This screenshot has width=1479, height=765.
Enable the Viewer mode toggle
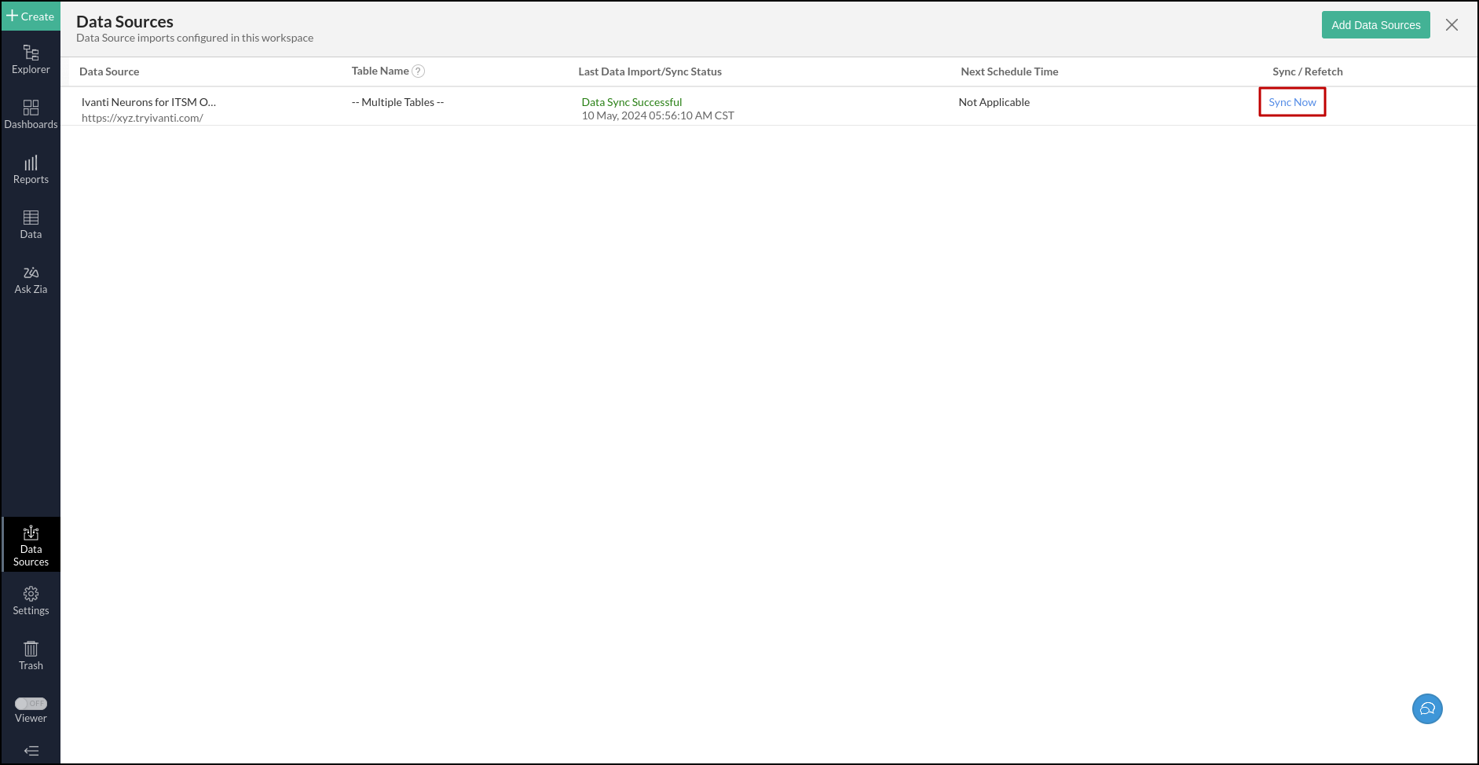(x=31, y=703)
